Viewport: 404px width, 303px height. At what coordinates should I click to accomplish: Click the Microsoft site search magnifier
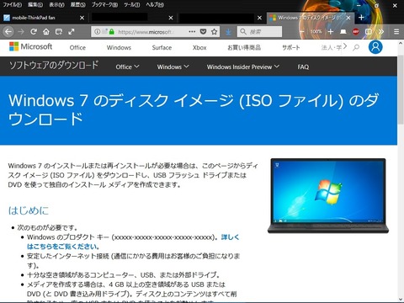pyautogui.click(x=356, y=47)
